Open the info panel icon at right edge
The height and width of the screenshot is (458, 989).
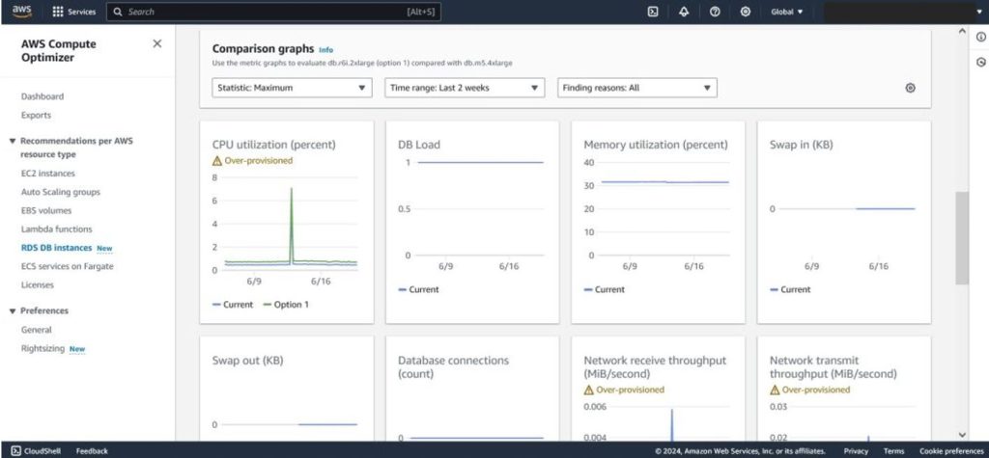coord(981,38)
